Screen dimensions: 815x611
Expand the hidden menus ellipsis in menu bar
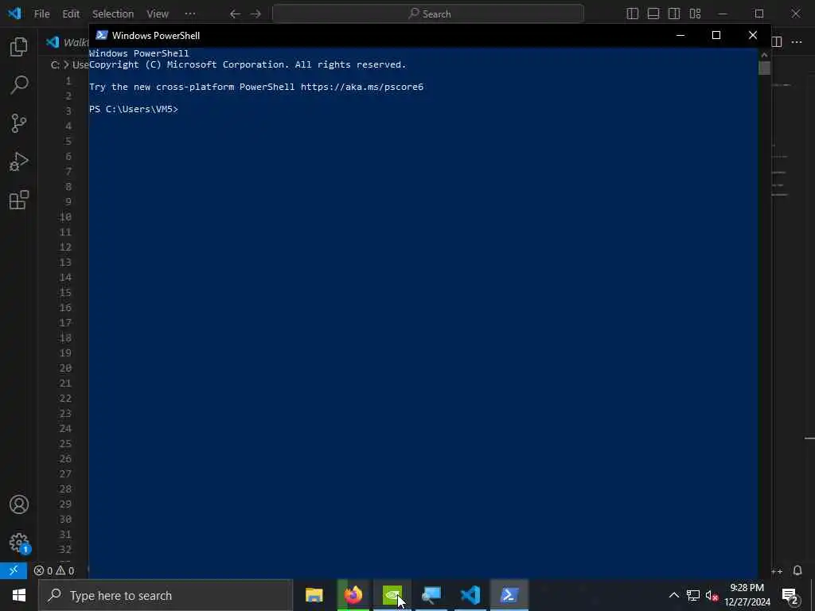click(x=190, y=14)
